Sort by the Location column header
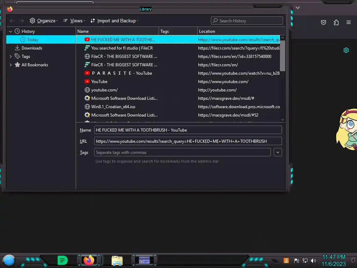357x268 pixels. (x=241, y=31)
